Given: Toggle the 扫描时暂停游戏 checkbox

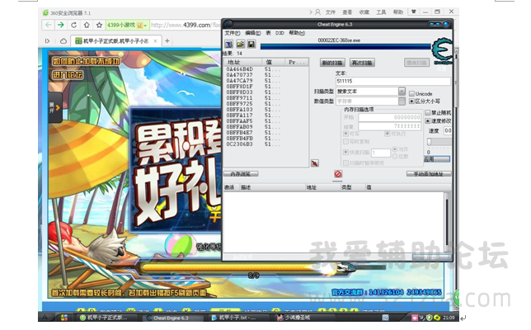Looking at the screenshot, I should (x=345, y=163).
